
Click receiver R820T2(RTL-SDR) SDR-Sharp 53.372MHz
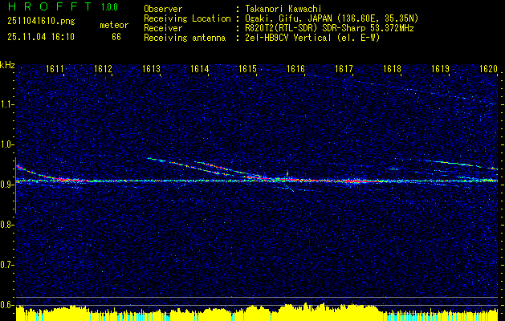[329, 28]
